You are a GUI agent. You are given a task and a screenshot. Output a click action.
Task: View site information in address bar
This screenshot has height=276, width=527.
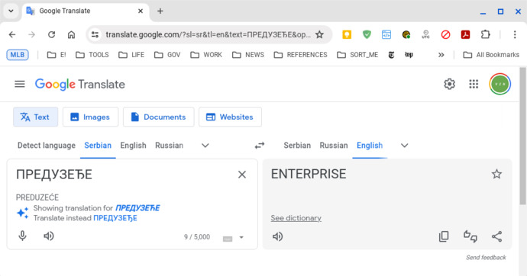(x=95, y=34)
